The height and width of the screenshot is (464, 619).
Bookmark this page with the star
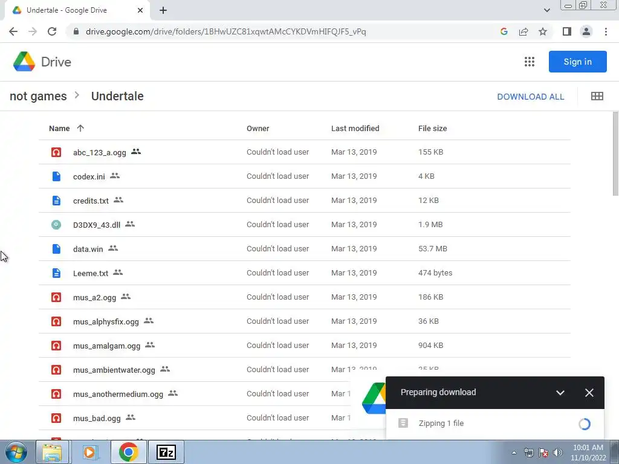pyautogui.click(x=543, y=31)
